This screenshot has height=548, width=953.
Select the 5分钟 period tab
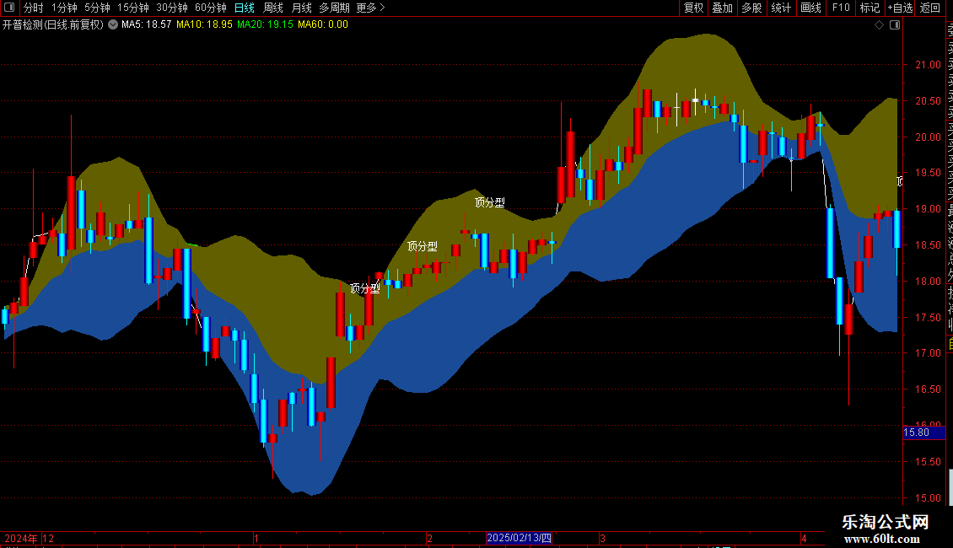pos(97,8)
